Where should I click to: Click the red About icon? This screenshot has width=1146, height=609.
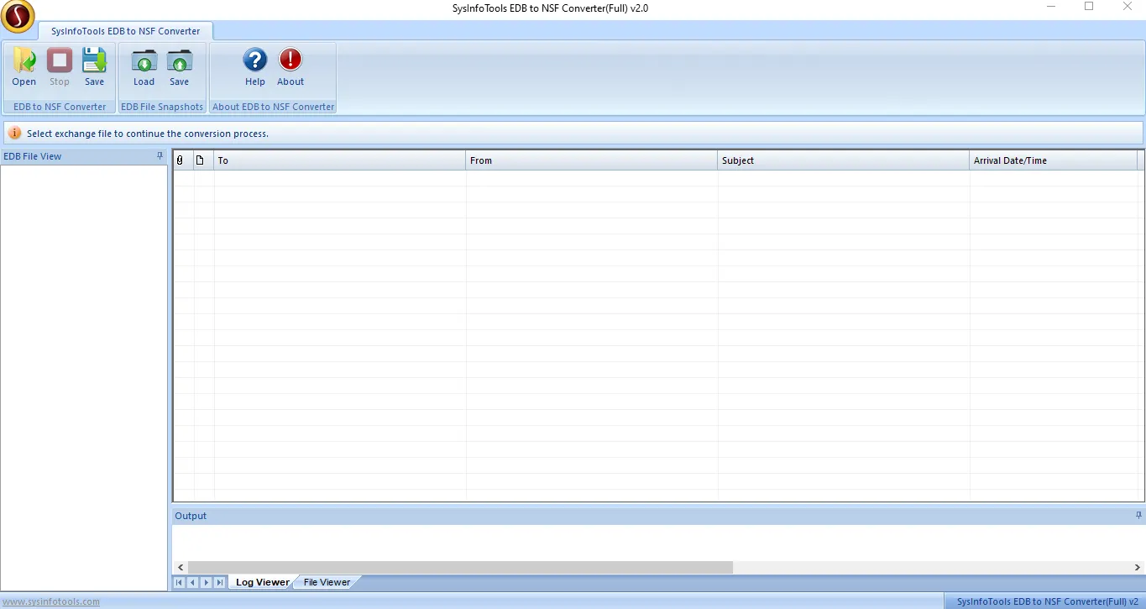pos(290,60)
